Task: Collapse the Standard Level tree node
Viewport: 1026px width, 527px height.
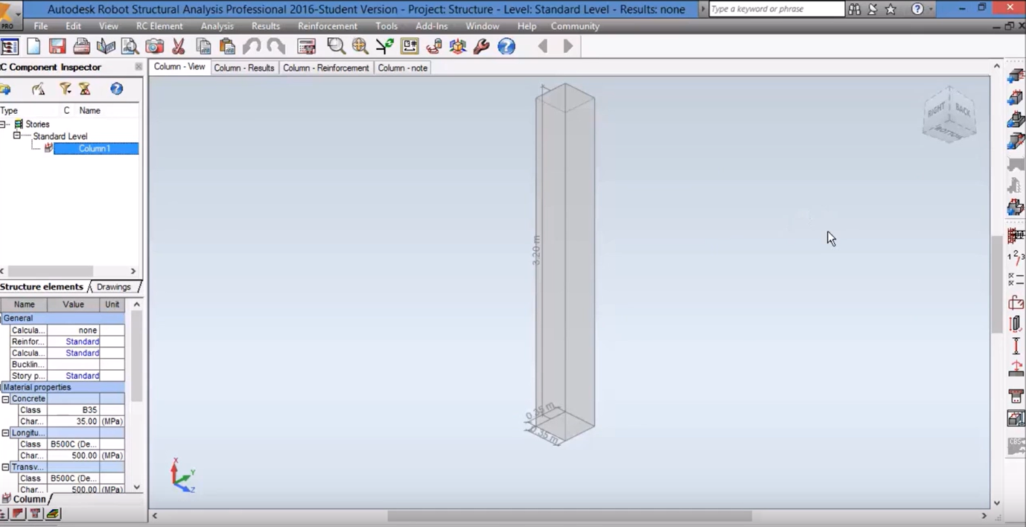Action: click(16, 136)
